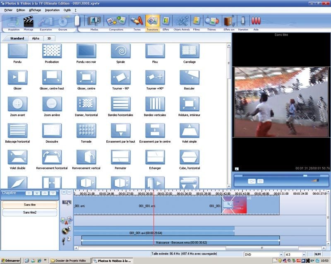Open the Importation menu

pos(52,9)
